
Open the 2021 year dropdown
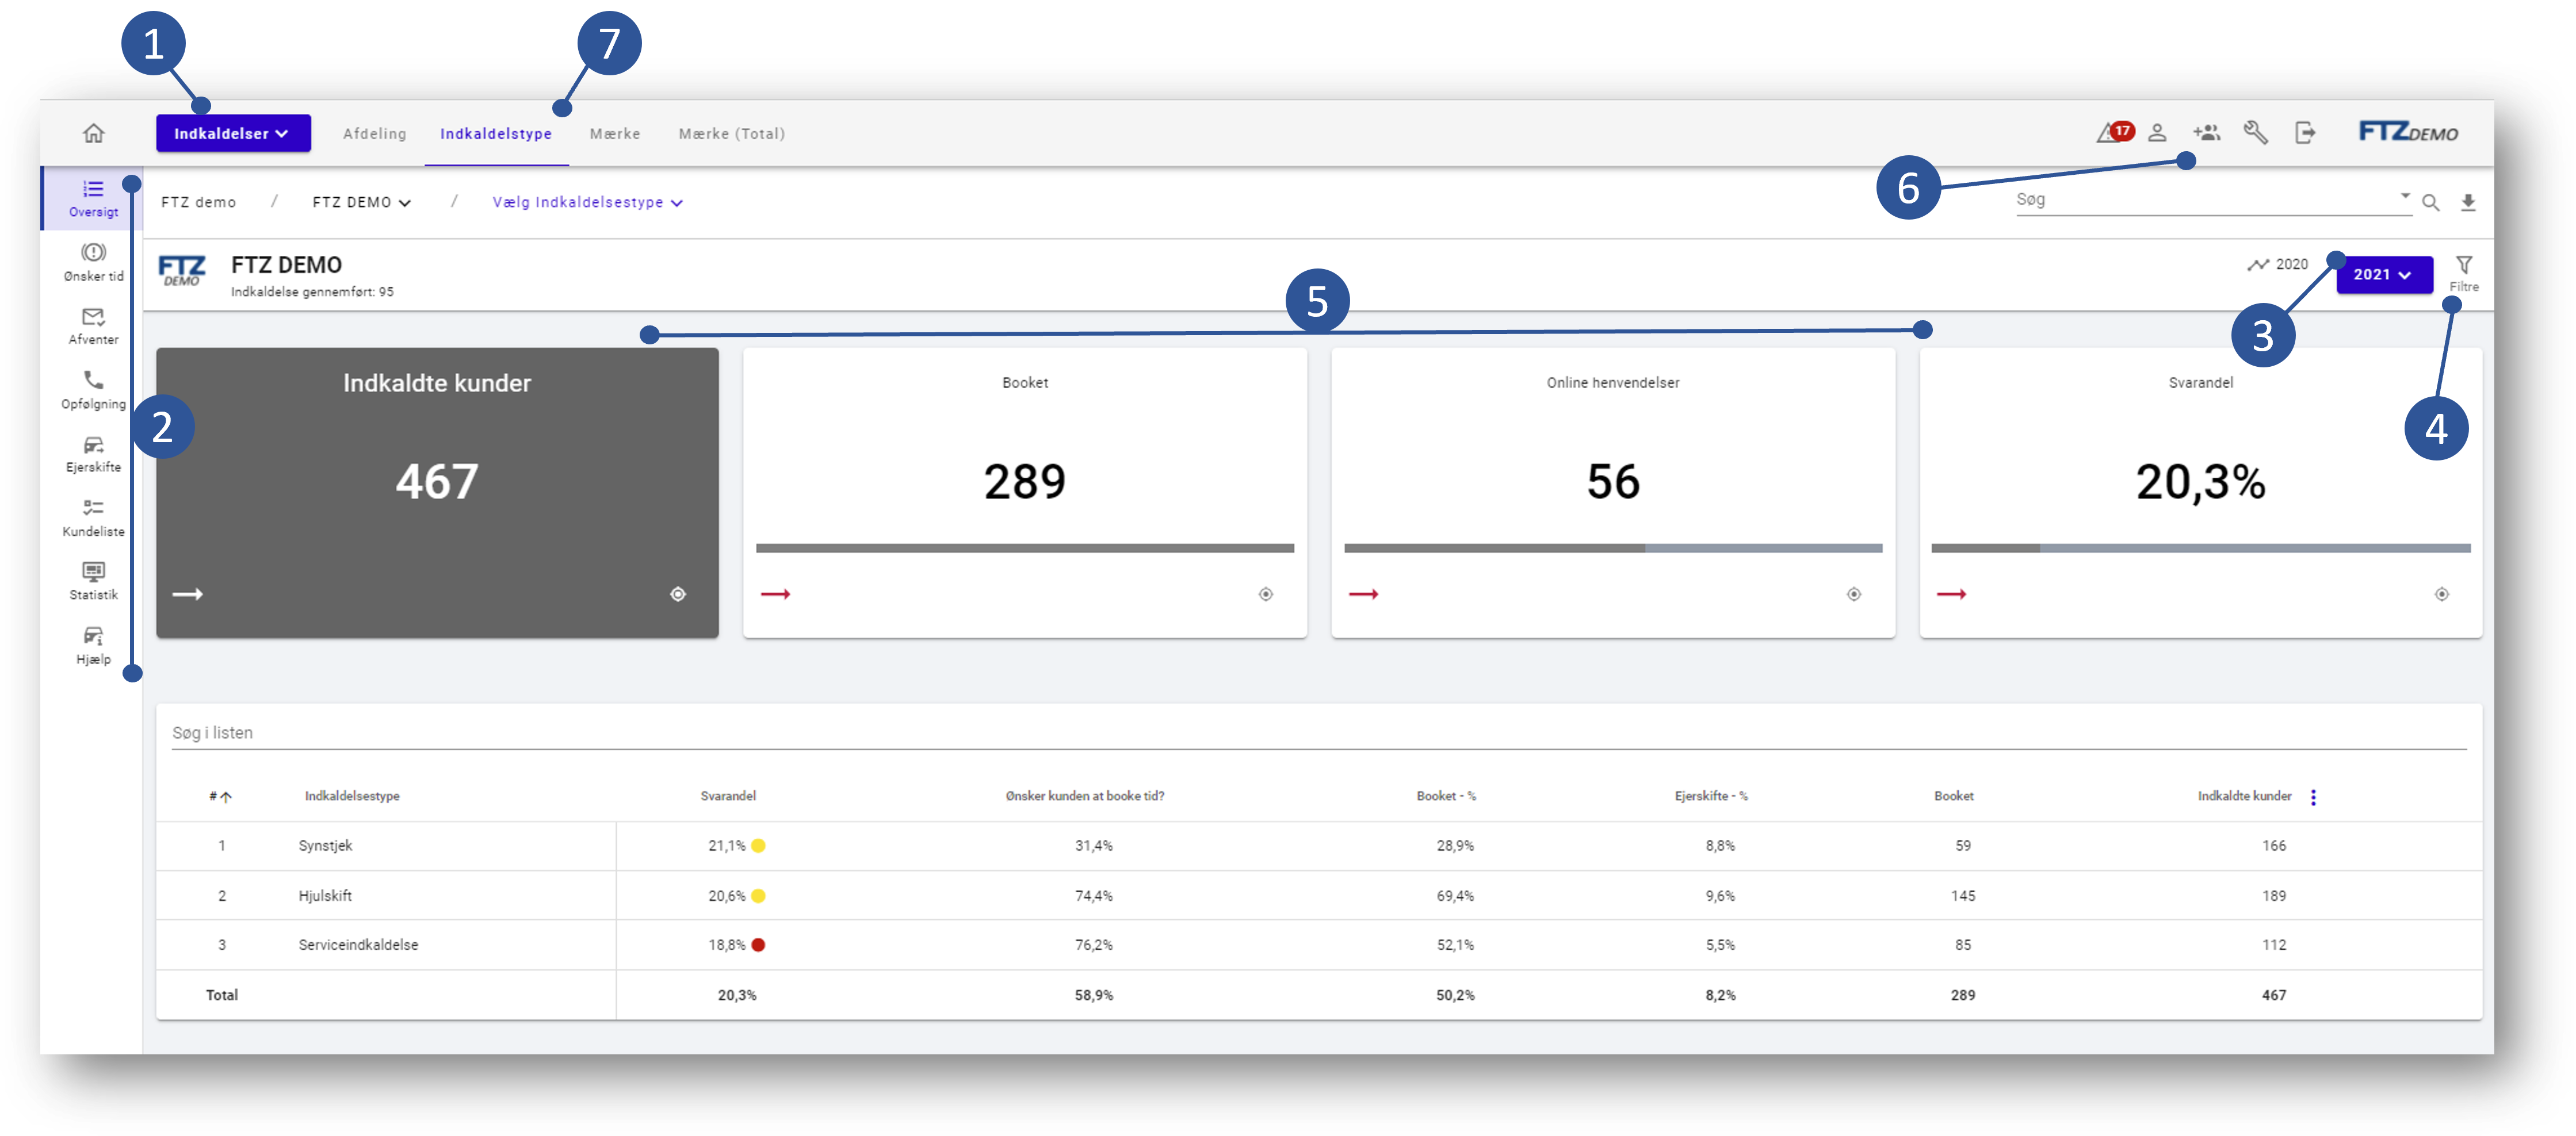tap(2384, 275)
